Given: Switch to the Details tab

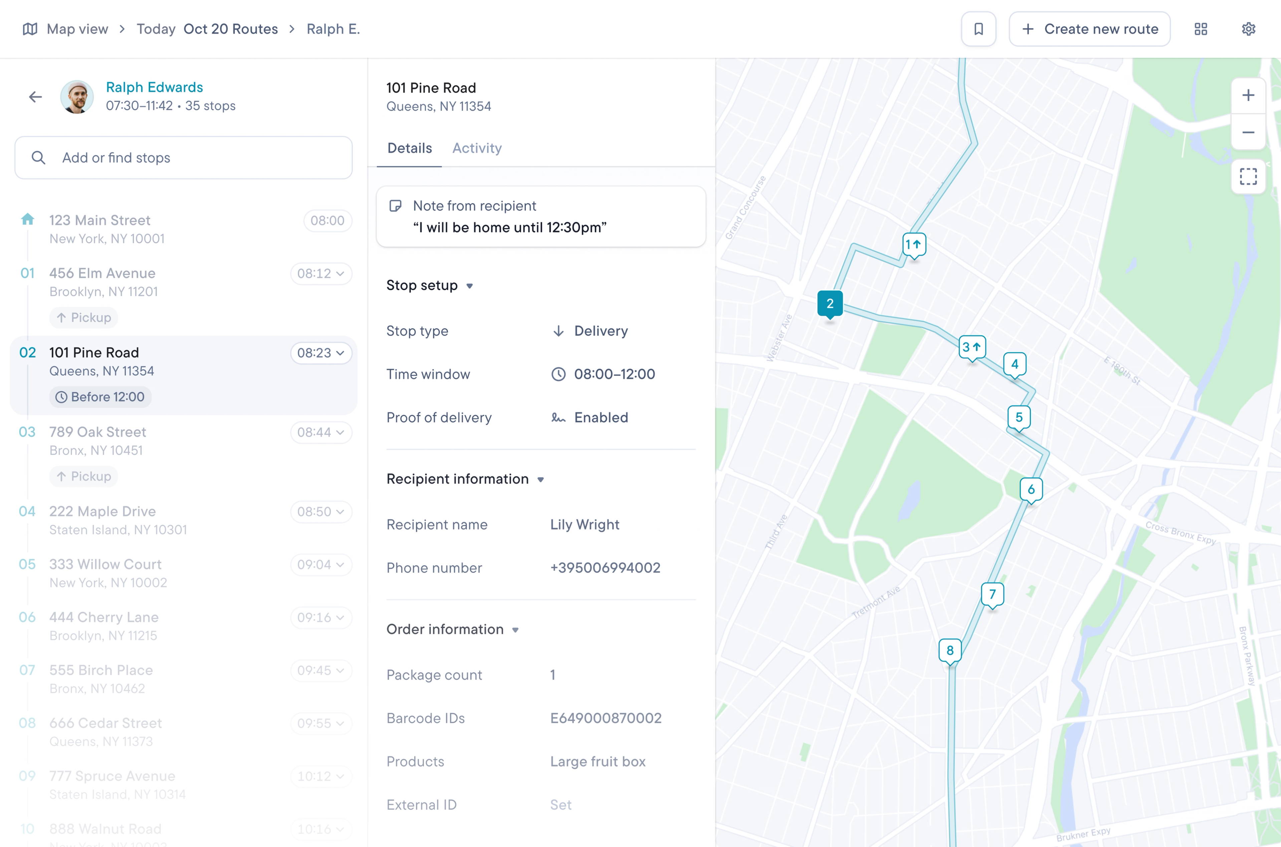Looking at the screenshot, I should pyautogui.click(x=410, y=148).
